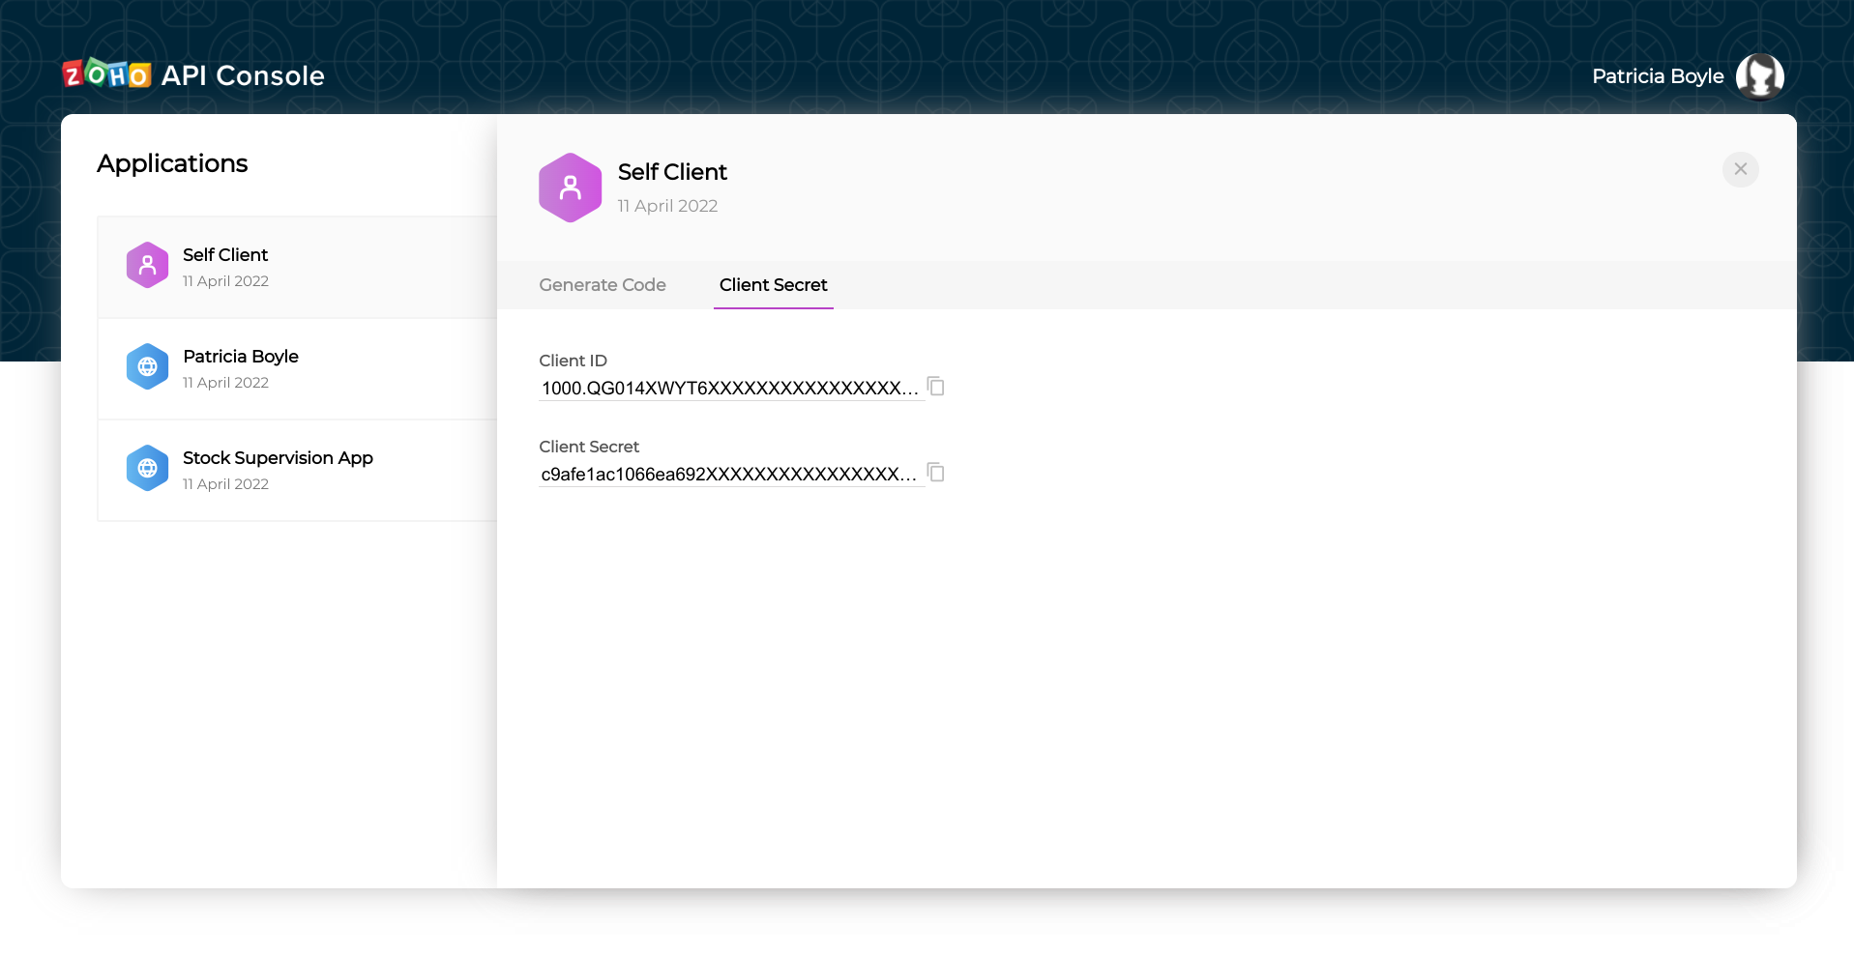Viewport: 1854px width, 955px height.
Task: Click the Client Secret value field
Action: [x=731, y=475]
